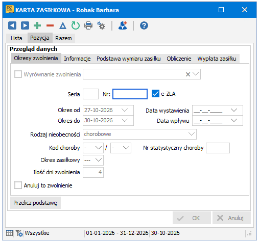Click the Ilość dni zwolnienia field
Image resolution: width=259 pixels, height=243 pixels.
click(93, 172)
